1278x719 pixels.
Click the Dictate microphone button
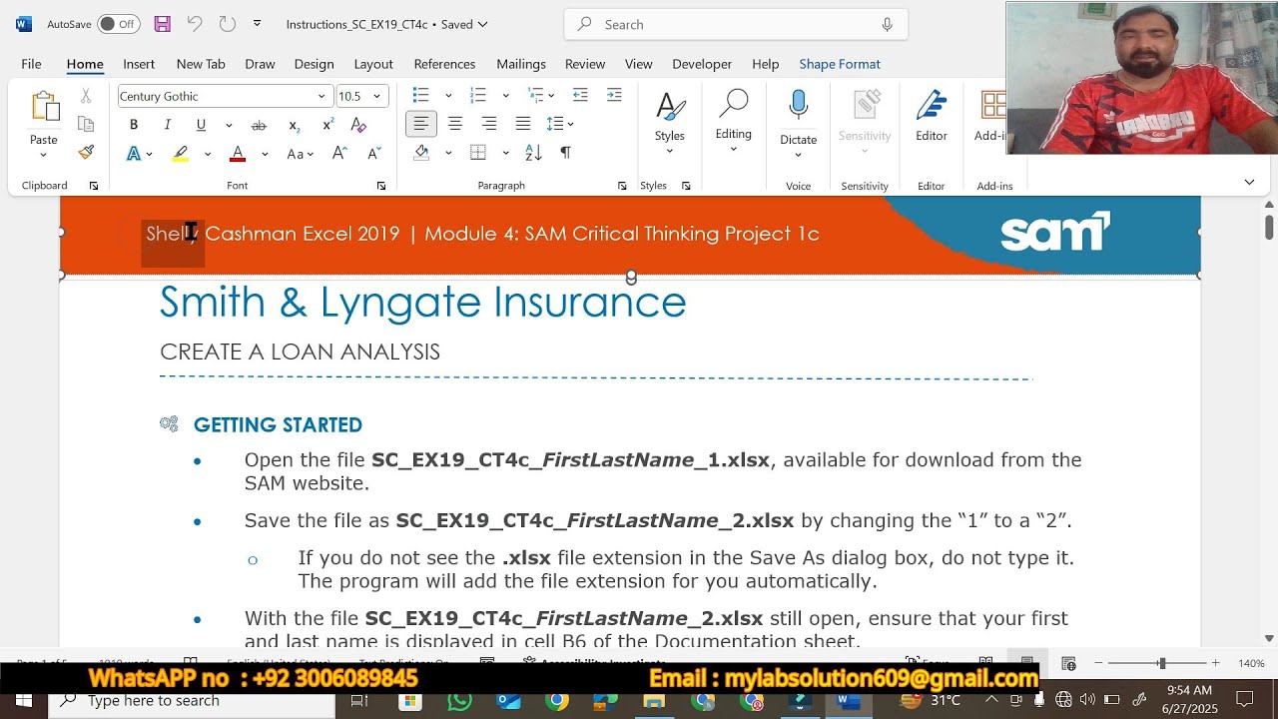pos(798,122)
